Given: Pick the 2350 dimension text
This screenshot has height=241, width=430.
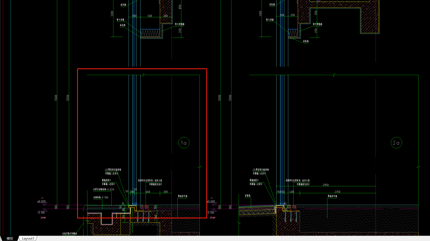Looking at the screenshot, I should 337,192.
